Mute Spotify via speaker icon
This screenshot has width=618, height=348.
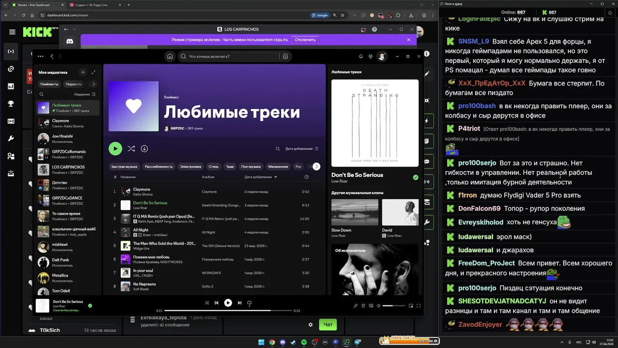coord(379,305)
